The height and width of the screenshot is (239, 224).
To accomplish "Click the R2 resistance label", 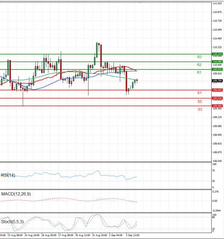I will pyautogui.click(x=199, y=65).
